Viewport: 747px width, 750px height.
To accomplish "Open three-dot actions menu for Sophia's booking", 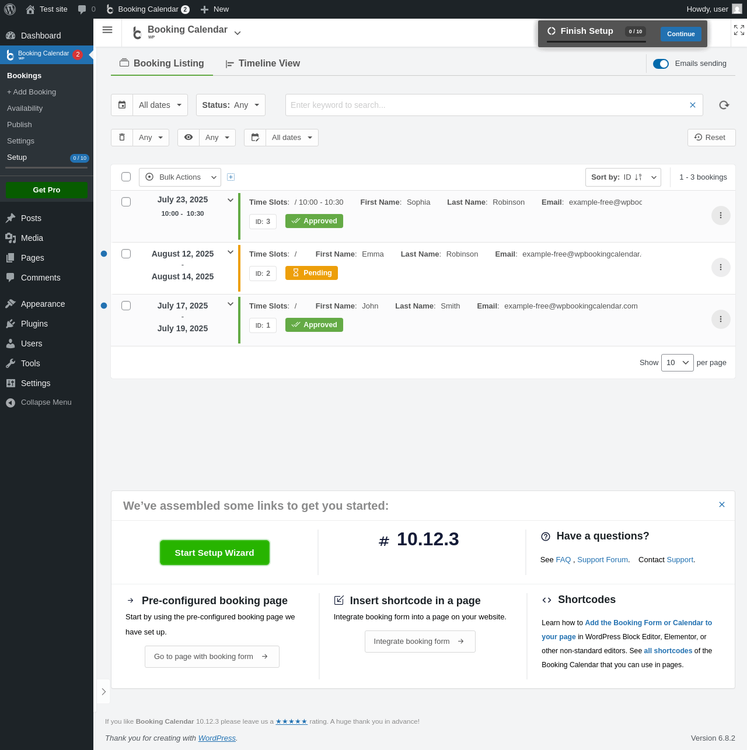I will point(721,215).
